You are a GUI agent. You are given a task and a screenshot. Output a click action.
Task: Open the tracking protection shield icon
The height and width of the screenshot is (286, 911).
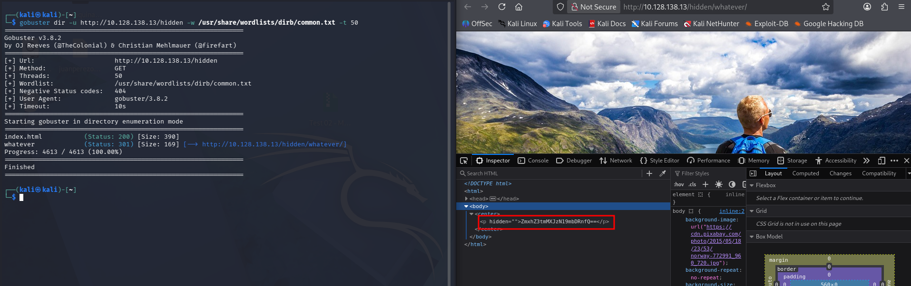click(560, 7)
